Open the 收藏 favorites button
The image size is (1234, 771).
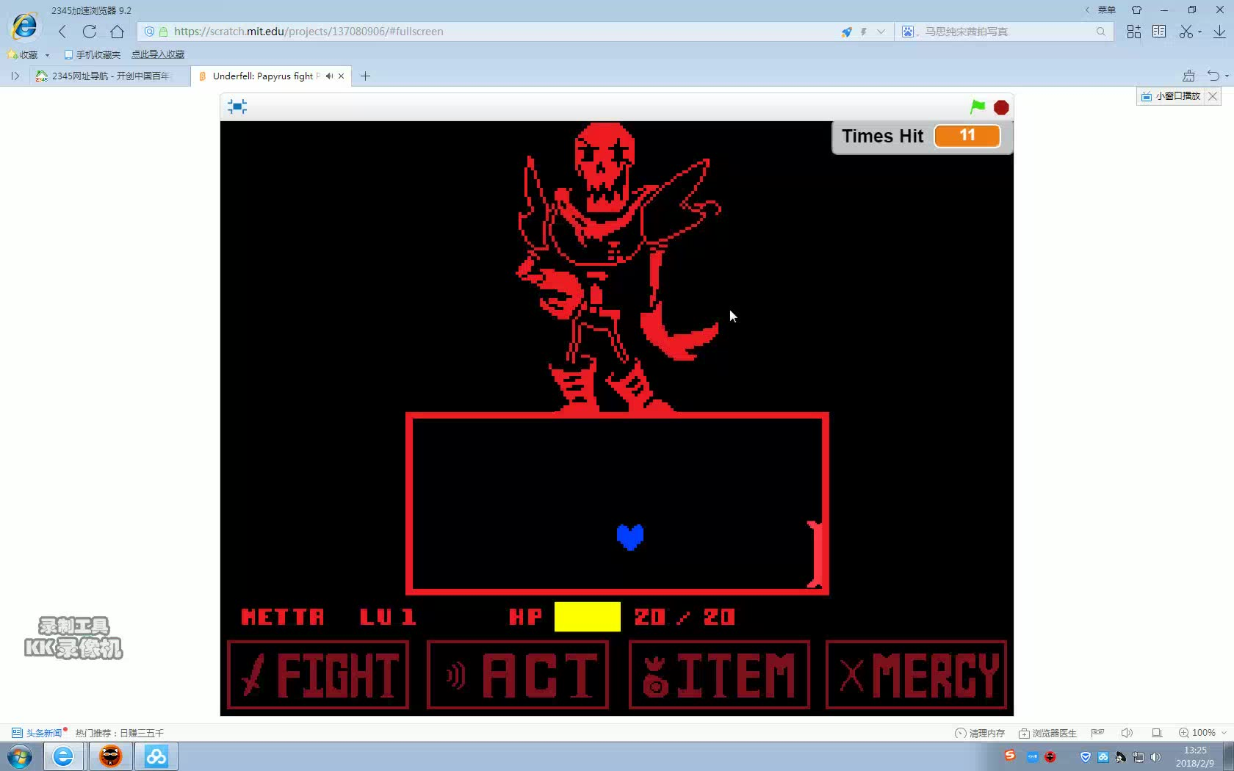click(x=23, y=54)
